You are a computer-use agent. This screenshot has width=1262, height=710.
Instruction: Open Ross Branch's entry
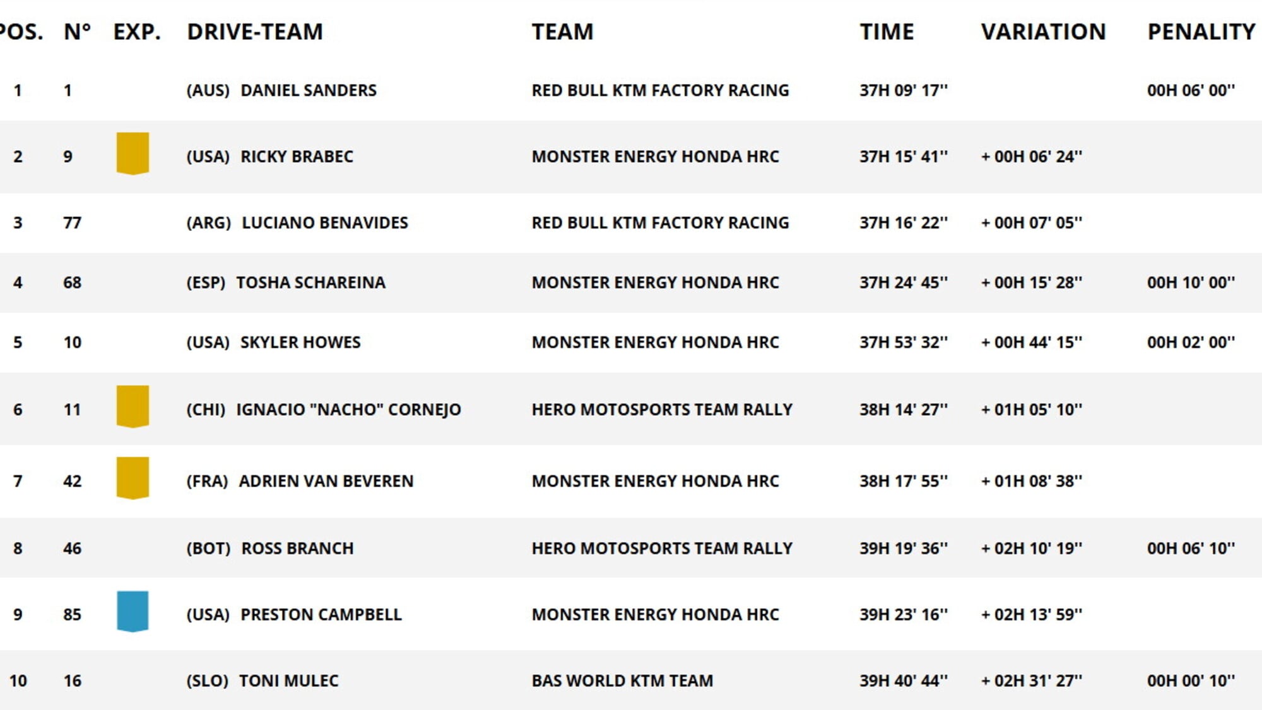pyautogui.click(x=297, y=548)
